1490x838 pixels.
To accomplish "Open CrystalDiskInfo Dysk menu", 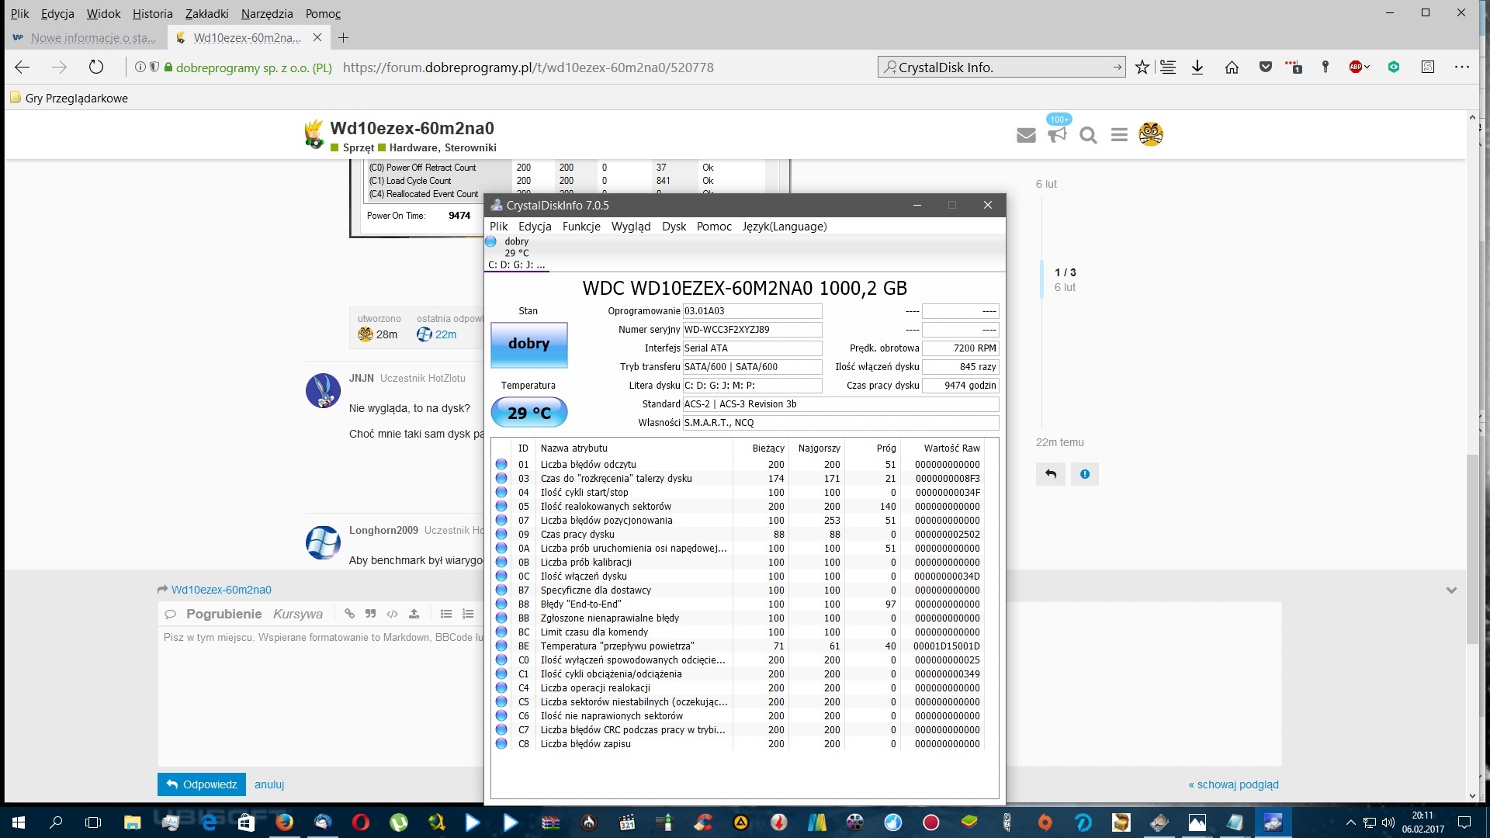I will (x=674, y=227).
